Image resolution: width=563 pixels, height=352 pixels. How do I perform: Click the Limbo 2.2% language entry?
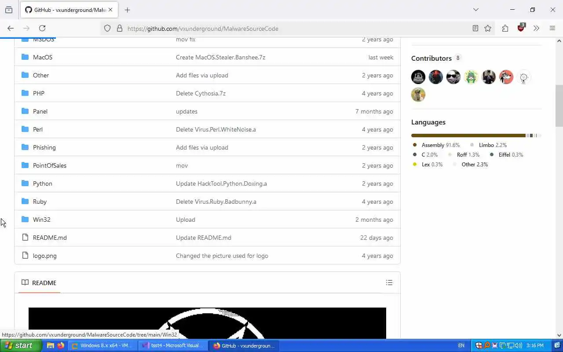coord(489,145)
